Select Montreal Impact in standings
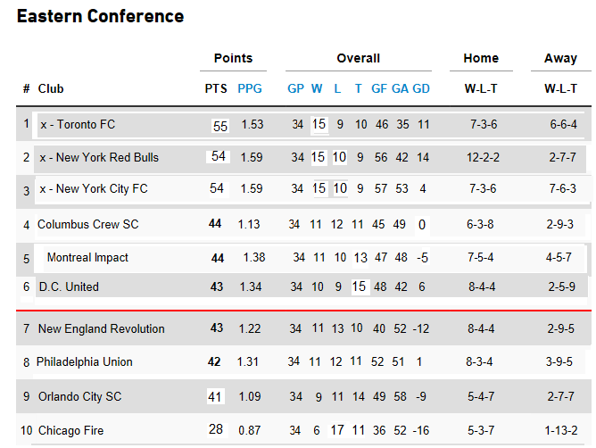596x448 pixels. click(x=87, y=258)
